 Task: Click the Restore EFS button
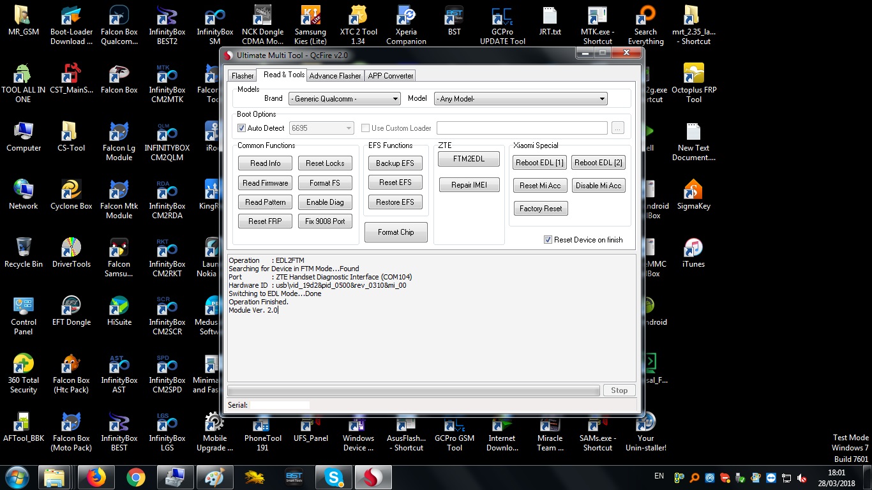click(x=395, y=202)
